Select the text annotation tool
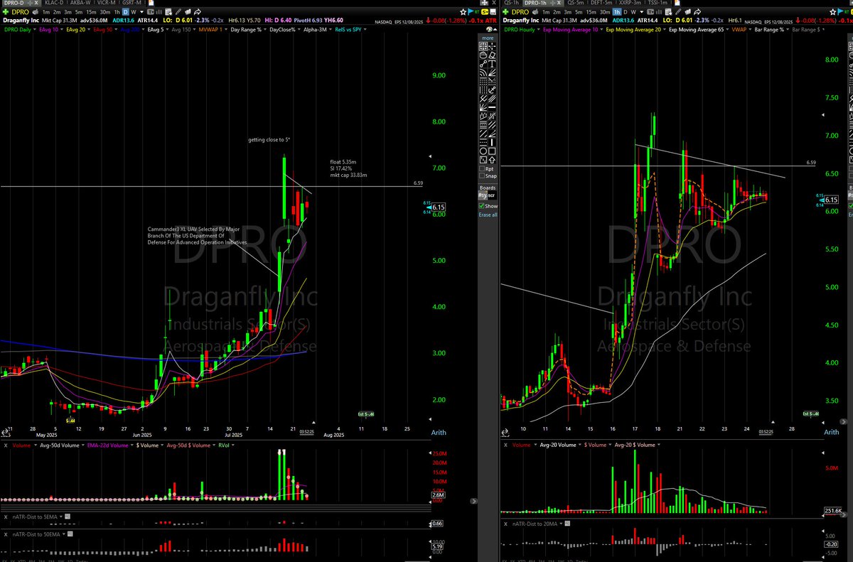Image resolution: width=853 pixels, height=562 pixels. tap(492, 63)
